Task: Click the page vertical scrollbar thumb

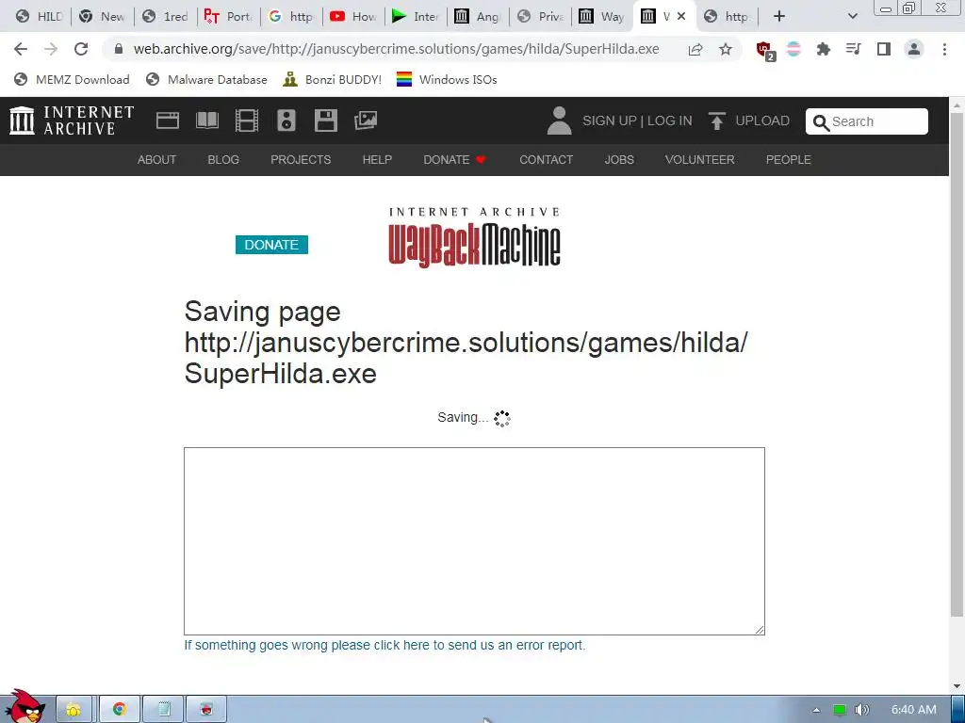Action: click(x=957, y=362)
